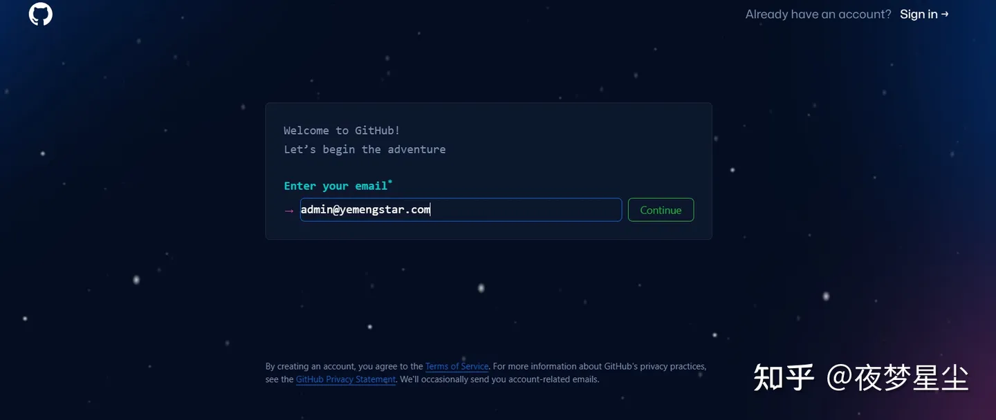996x420 pixels.
Task: Open the GitHub Privacy Statement link
Action: 346,380
